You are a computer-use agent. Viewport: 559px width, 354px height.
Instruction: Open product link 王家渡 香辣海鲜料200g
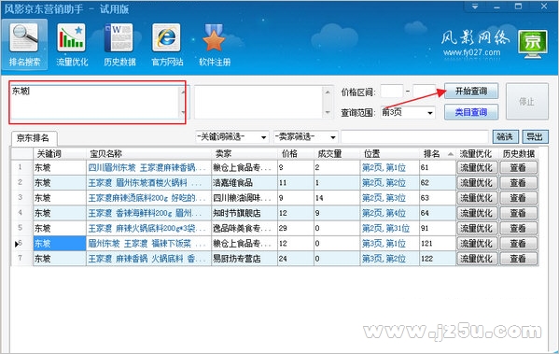(145, 213)
